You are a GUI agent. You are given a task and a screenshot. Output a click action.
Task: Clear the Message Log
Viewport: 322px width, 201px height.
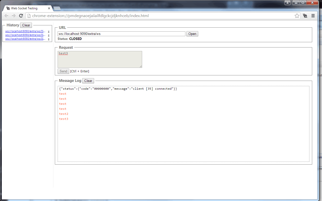click(x=88, y=81)
